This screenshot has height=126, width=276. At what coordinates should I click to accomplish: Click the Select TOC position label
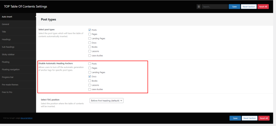pyautogui.click(x=50, y=99)
